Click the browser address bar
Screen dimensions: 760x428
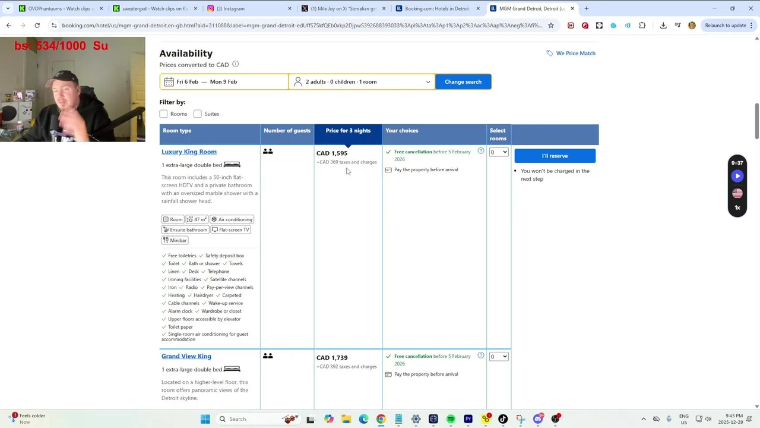[302, 26]
